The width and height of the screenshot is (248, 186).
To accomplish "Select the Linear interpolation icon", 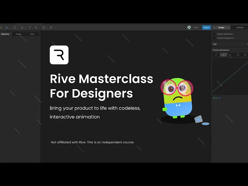I will (223, 55).
